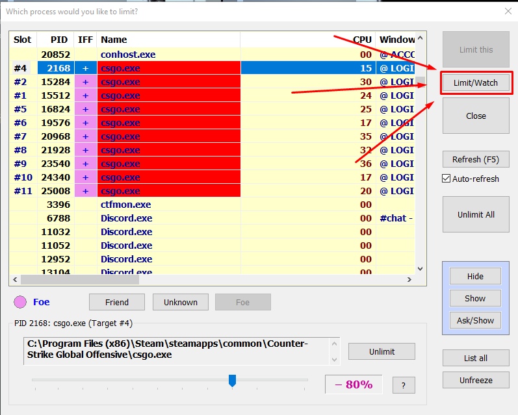This screenshot has height=415, width=518.
Task: Click path box scroll up arrow
Action: (x=334, y=344)
